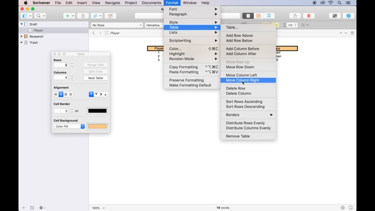
Task: Go forward in editor history arrow
Action: [x=100, y=33]
